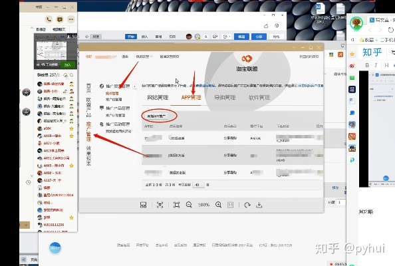Click the invite-member icon beside the group member count
This screenshot has width=395, height=266.
(x=66, y=75)
